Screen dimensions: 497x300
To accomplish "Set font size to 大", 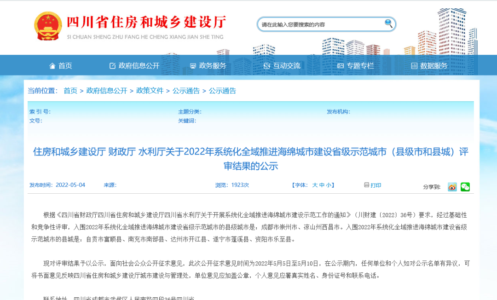I will [x=315, y=185].
